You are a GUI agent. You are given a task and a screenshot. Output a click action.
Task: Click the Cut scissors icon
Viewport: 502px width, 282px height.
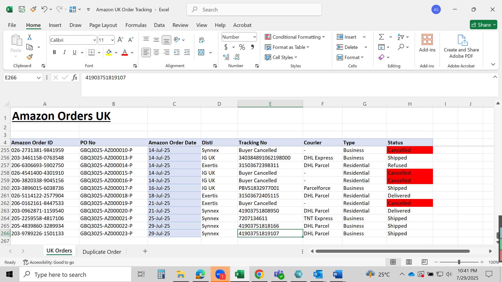pyautogui.click(x=30, y=37)
